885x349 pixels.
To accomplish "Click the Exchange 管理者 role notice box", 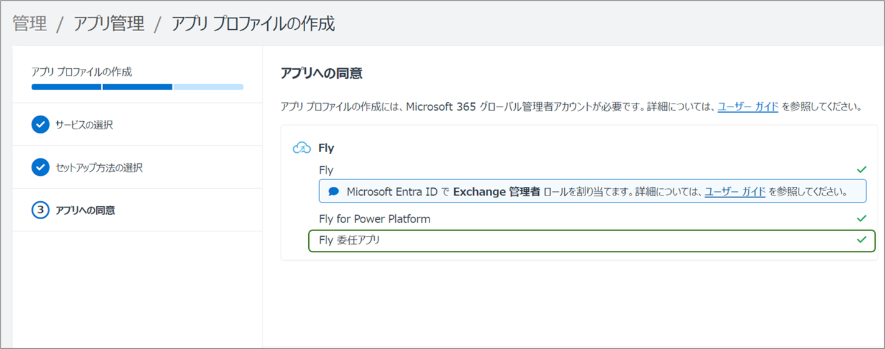I will pyautogui.click(x=592, y=191).
